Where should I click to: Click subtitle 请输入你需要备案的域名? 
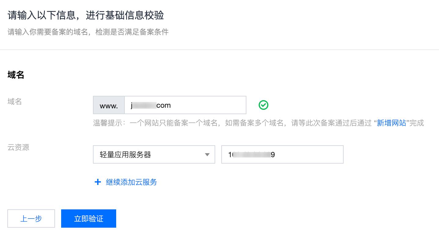tap(88, 32)
